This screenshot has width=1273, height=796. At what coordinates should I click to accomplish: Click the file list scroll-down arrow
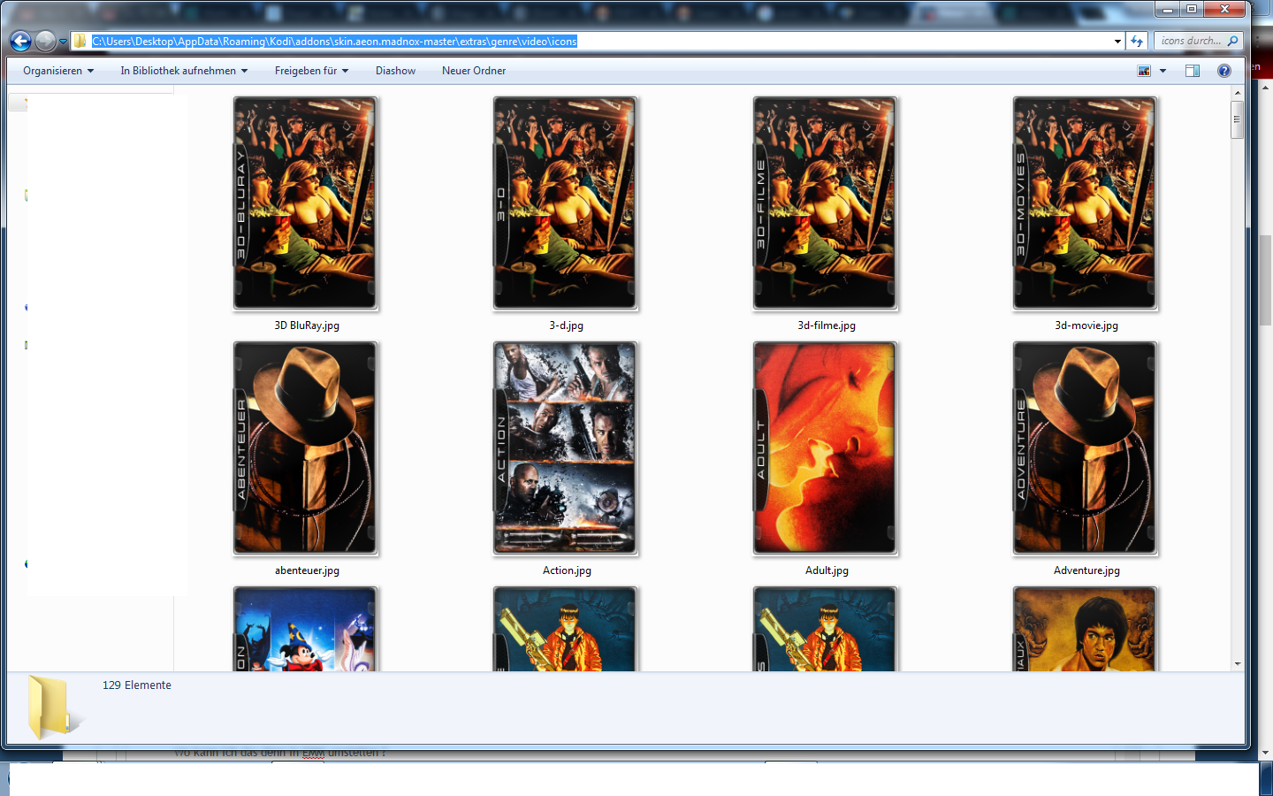click(x=1237, y=663)
